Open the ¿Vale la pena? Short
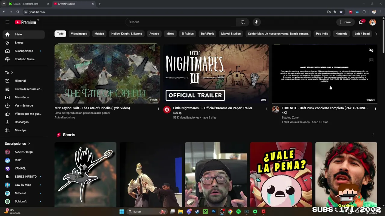The image size is (385, 216). [x=281, y=175]
